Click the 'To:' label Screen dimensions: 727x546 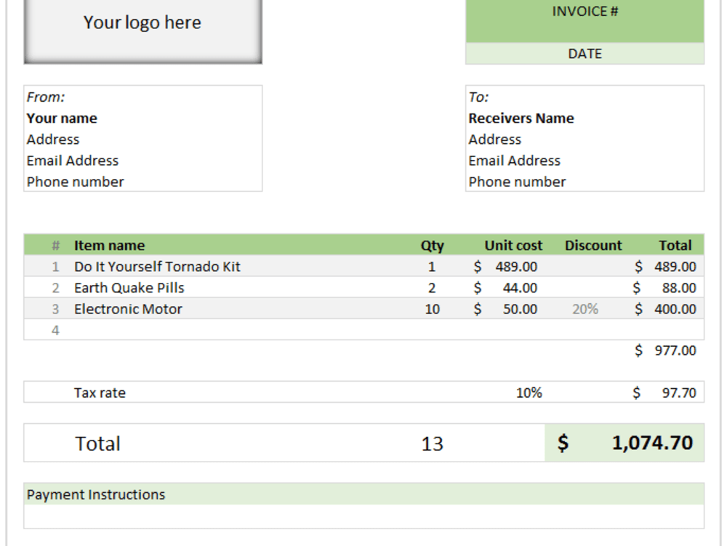pos(478,97)
